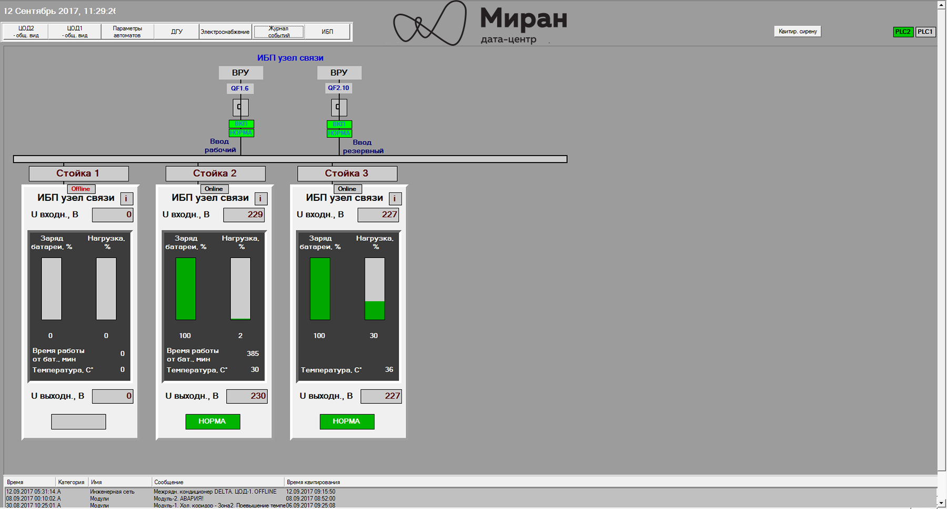Click ВКЛ status under QF2.10
The height and width of the screenshot is (509, 947).
coord(339,125)
